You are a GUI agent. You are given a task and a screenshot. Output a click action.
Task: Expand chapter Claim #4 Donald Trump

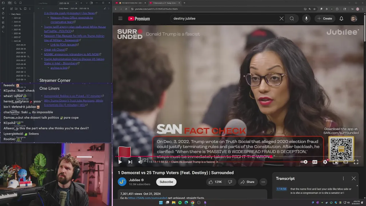(x=194, y=162)
